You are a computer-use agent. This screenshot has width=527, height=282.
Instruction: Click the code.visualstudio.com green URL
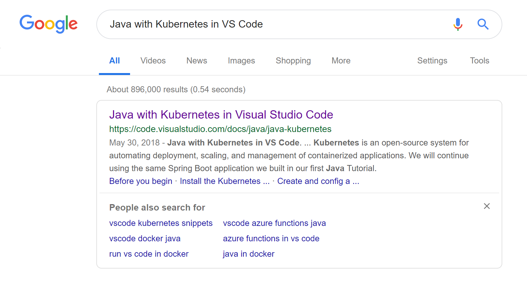[x=220, y=129]
